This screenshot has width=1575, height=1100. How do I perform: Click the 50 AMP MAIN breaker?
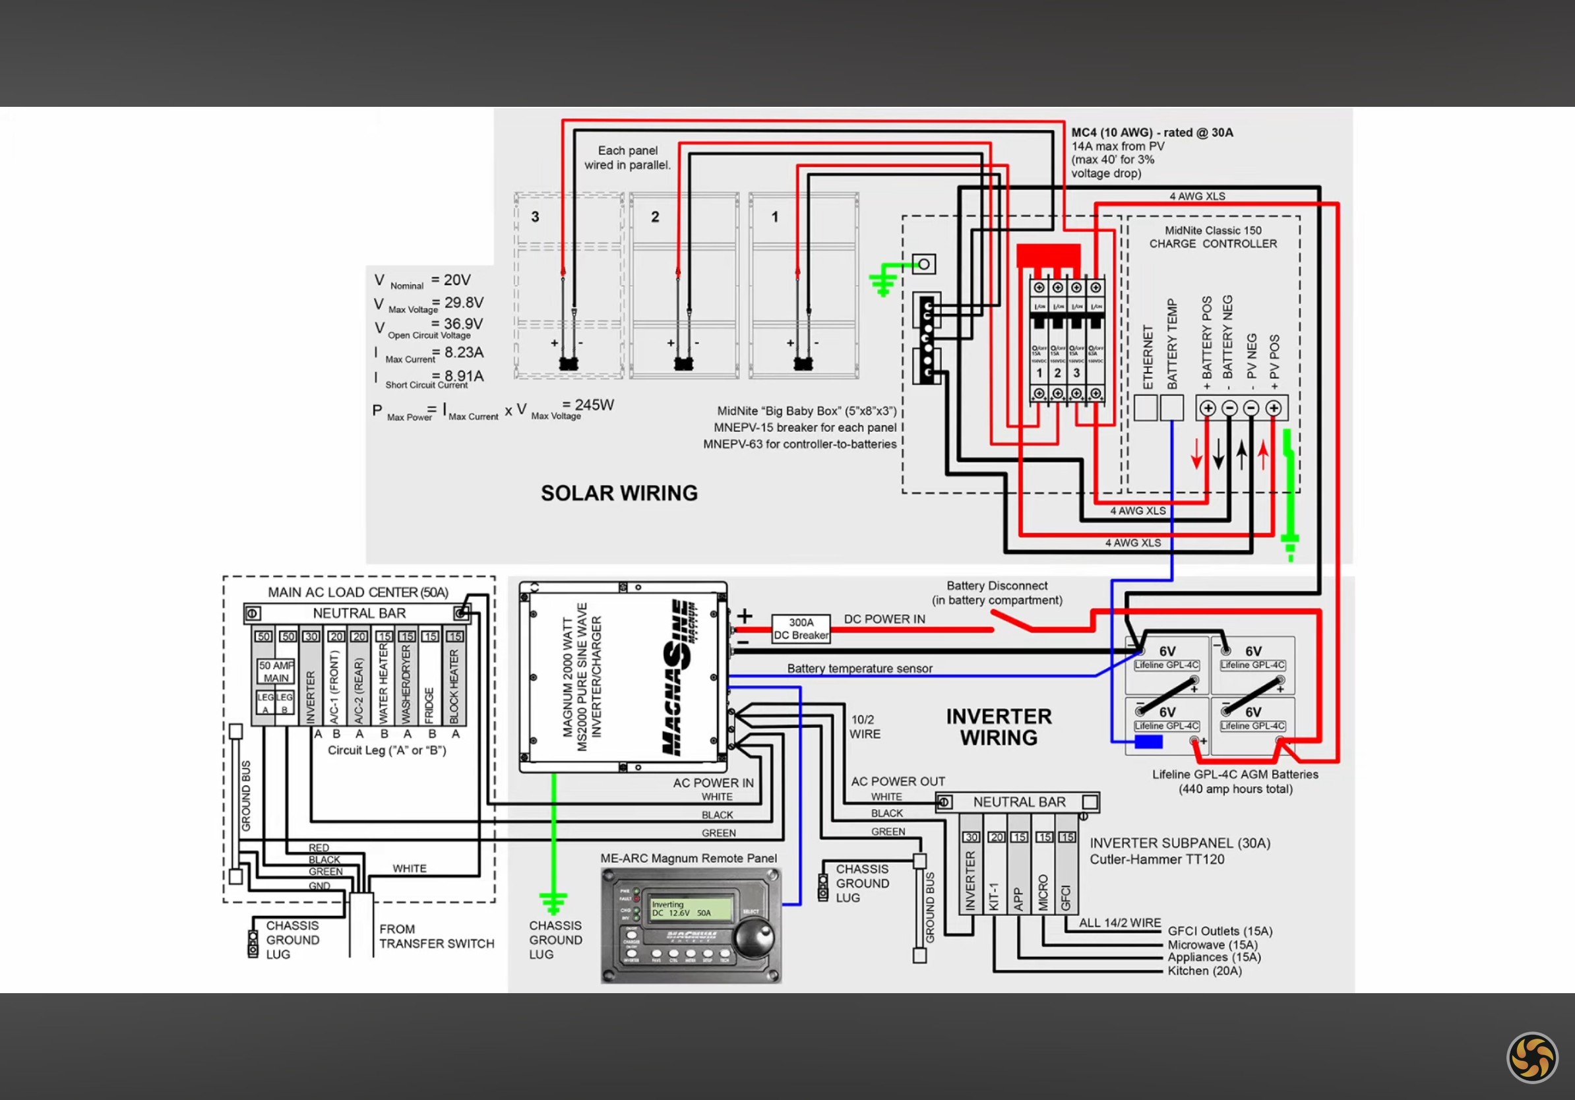pyautogui.click(x=276, y=671)
